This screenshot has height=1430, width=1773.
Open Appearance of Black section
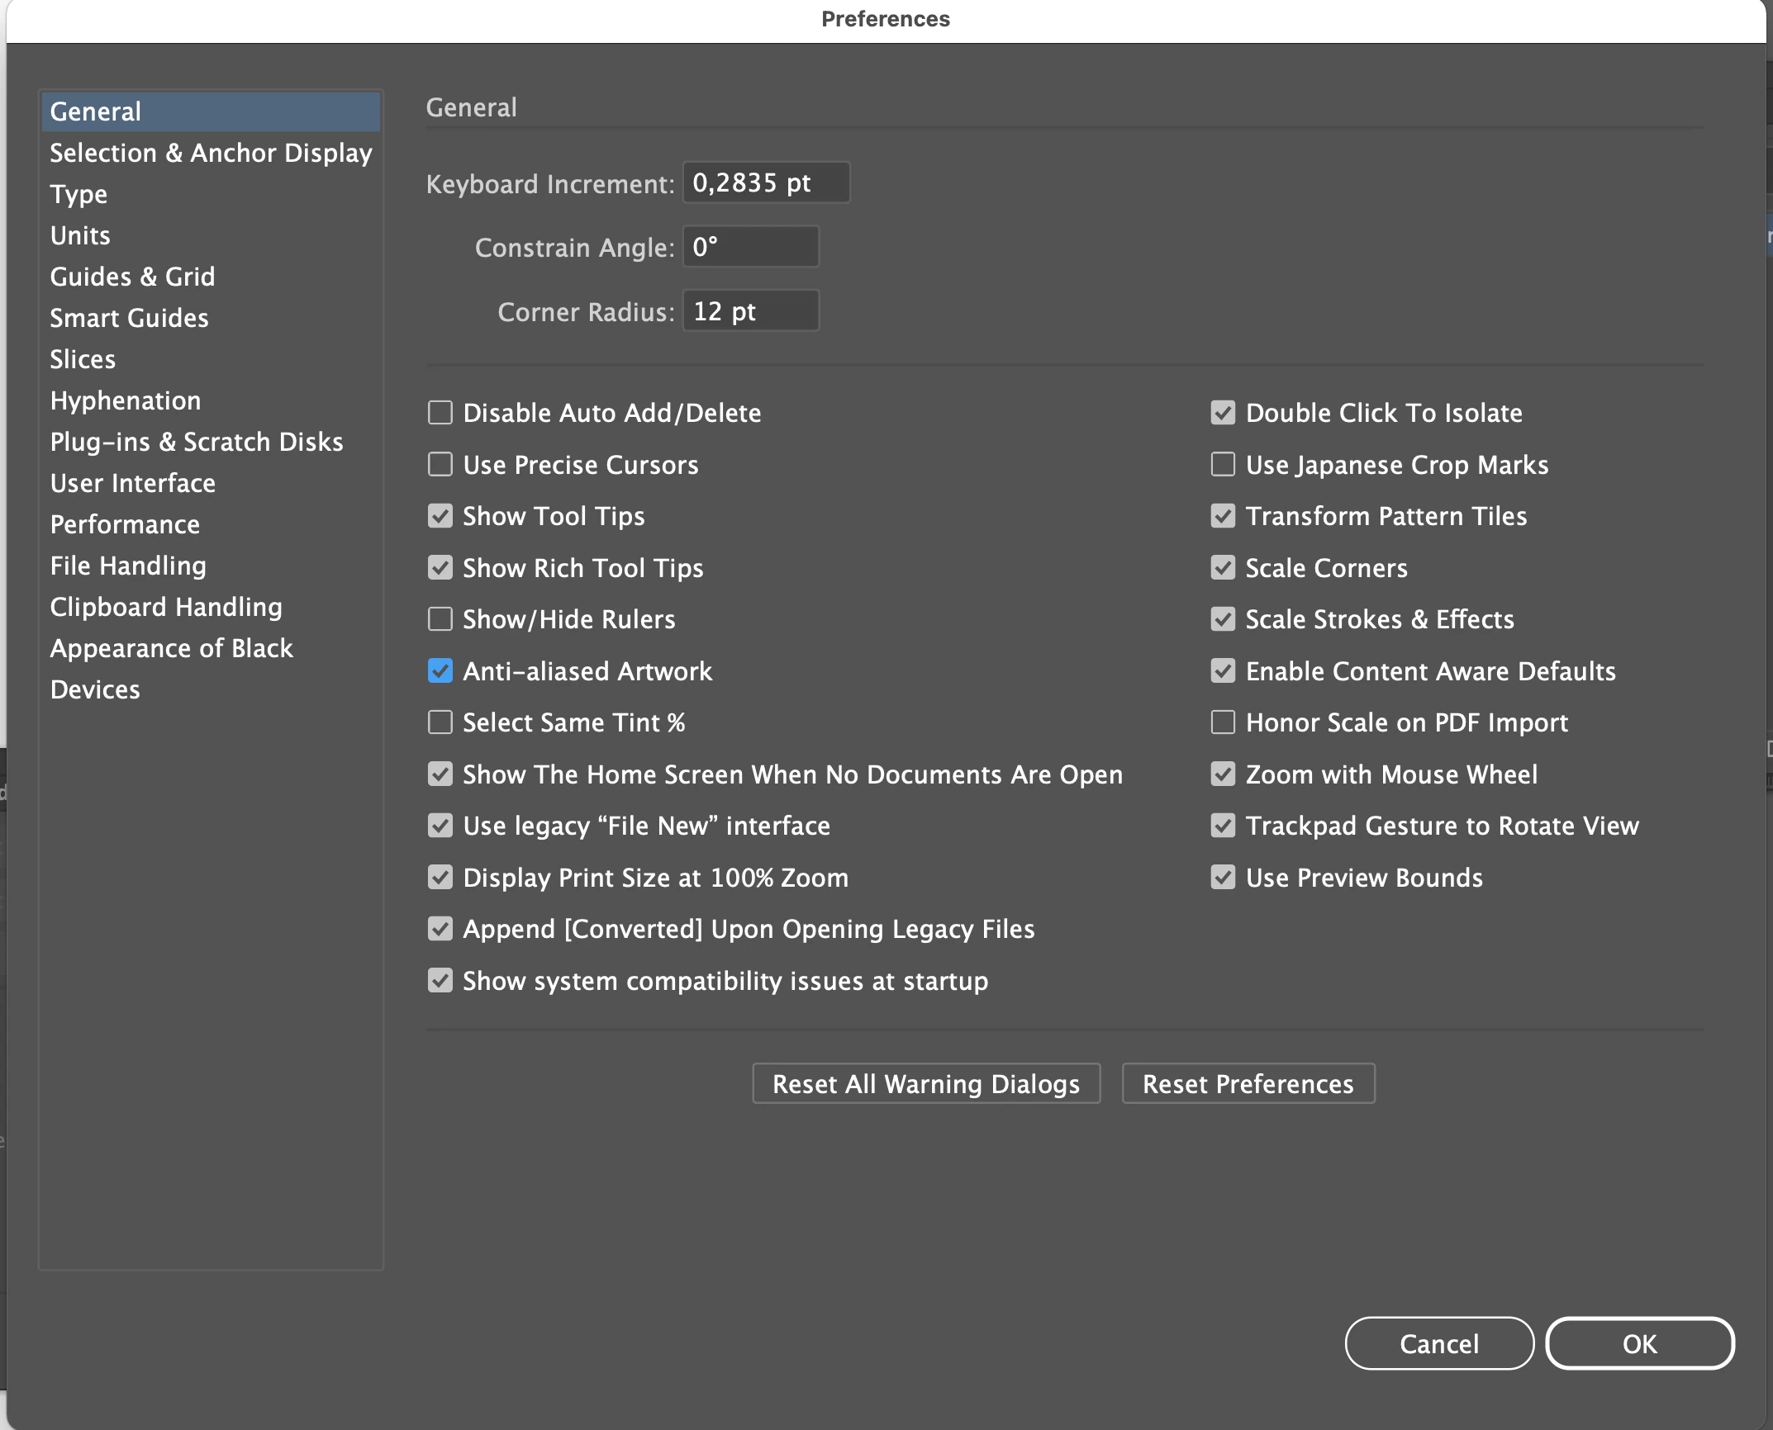(x=171, y=648)
